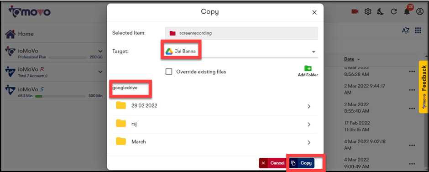Image resolution: width=429 pixels, height=172 pixels.
Task: Expand the 28 02 2022 folder chevron
Action: [x=309, y=106]
